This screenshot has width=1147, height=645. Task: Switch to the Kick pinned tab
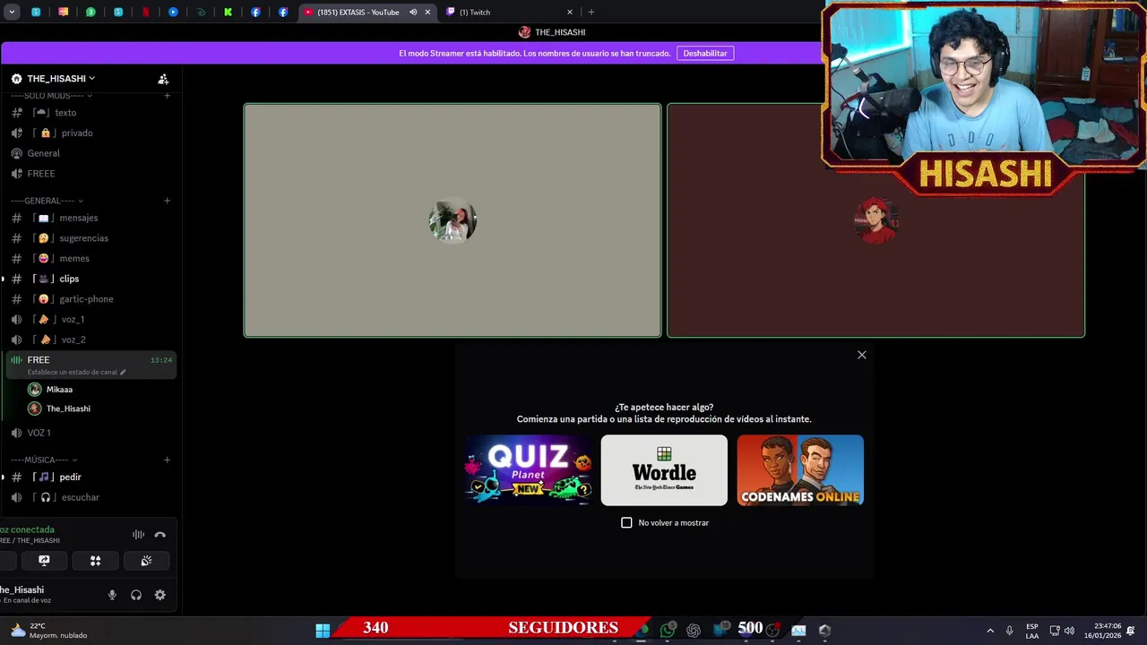228,13
